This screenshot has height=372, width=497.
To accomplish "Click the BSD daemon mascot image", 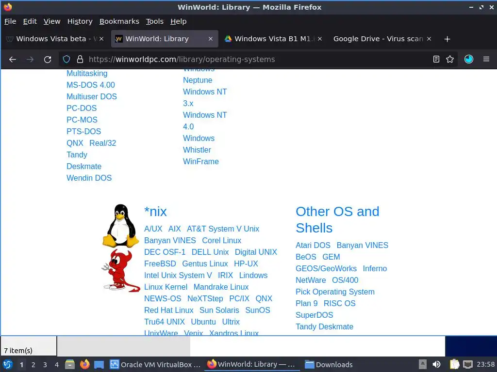I will pos(121,270).
